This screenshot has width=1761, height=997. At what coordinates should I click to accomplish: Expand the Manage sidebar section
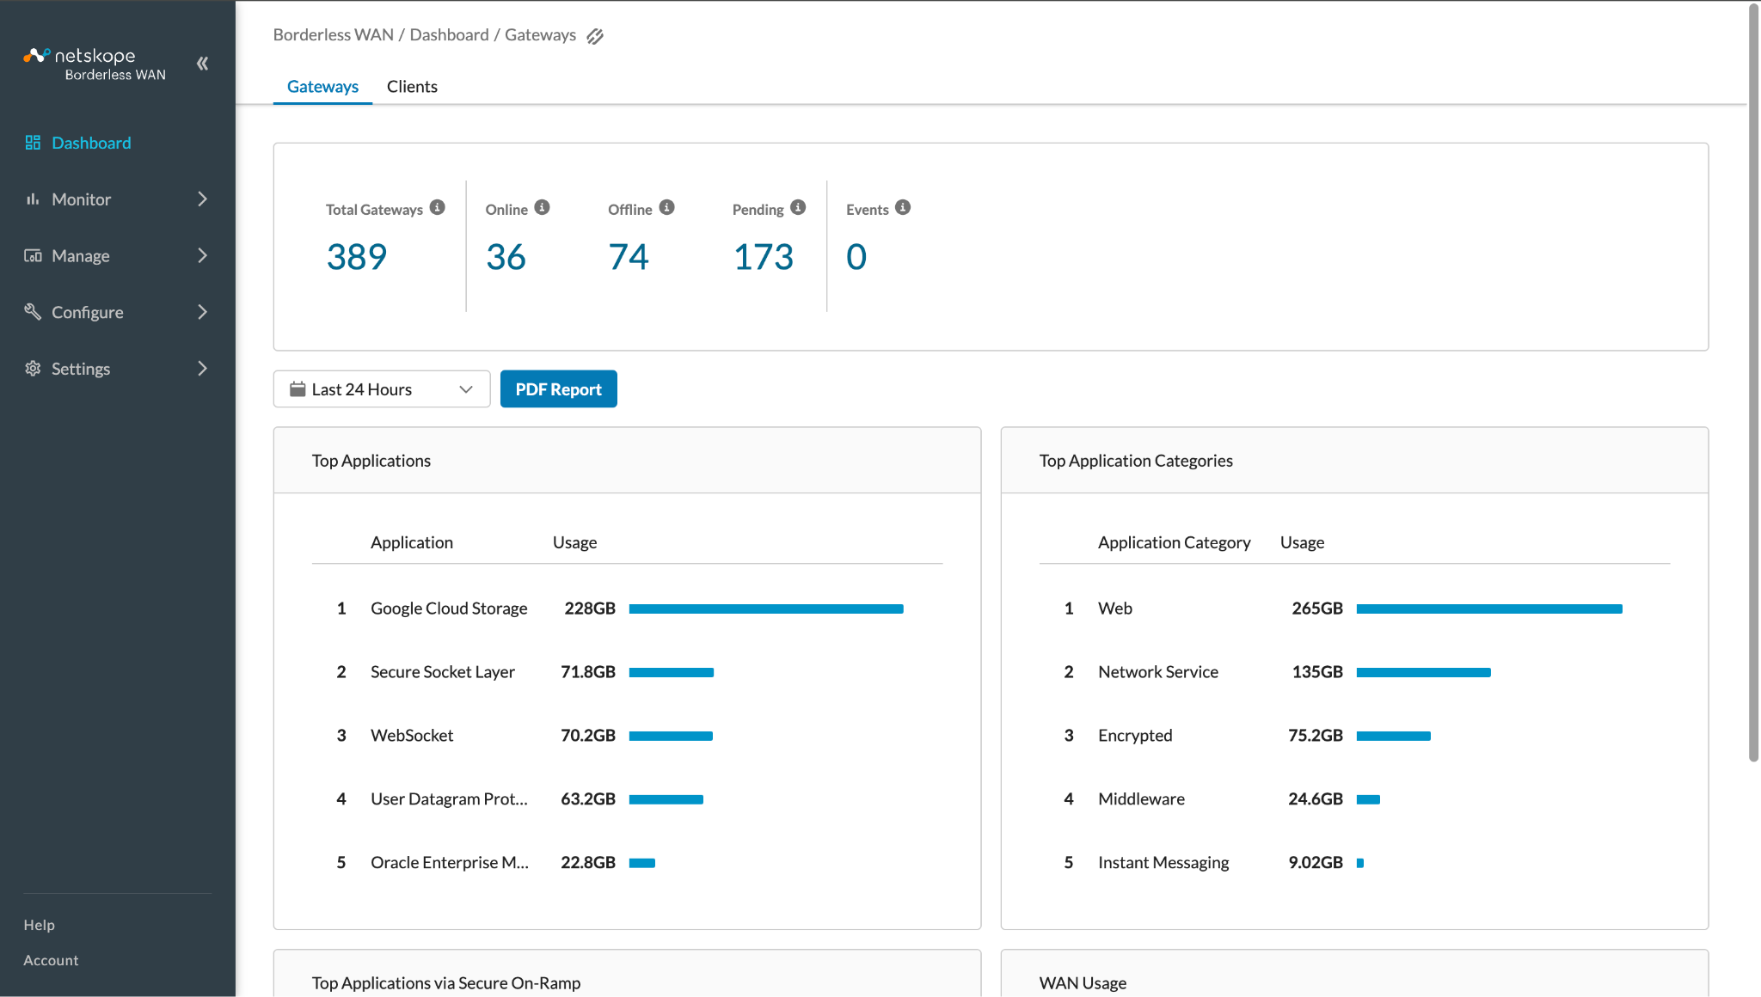[x=118, y=255]
